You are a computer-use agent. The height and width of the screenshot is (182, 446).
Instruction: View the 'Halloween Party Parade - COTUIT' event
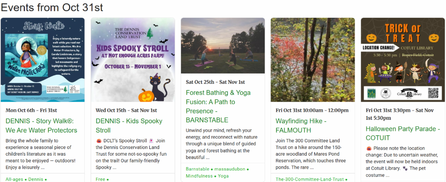[403, 133]
